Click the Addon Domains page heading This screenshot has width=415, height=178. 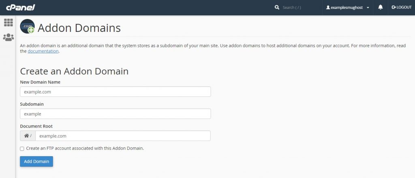79,28
